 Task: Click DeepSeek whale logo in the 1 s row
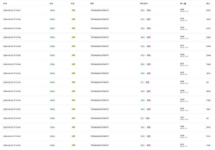coord(92,82)
